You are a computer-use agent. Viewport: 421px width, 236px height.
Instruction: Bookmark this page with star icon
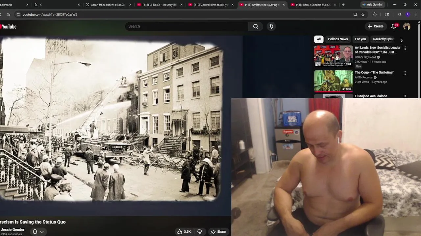(x=363, y=14)
